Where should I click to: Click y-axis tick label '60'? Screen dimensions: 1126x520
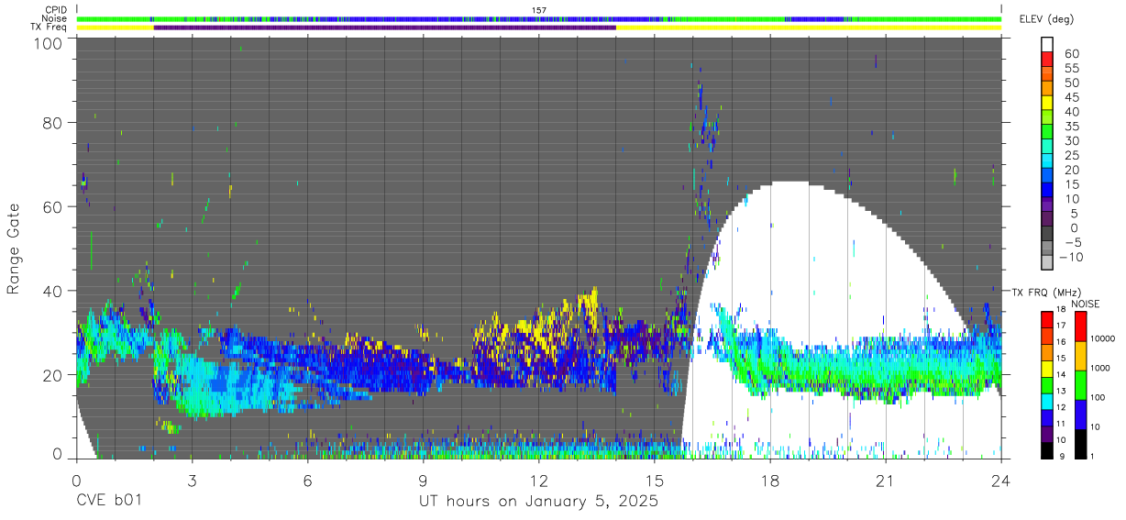click(53, 206)
